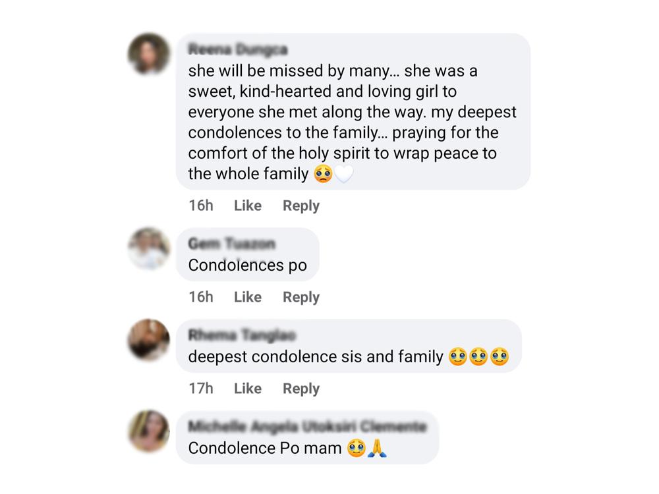Click author name above 'Condolence Po mam'
This screenshot has width=659, height=494.
pos(306,427)
